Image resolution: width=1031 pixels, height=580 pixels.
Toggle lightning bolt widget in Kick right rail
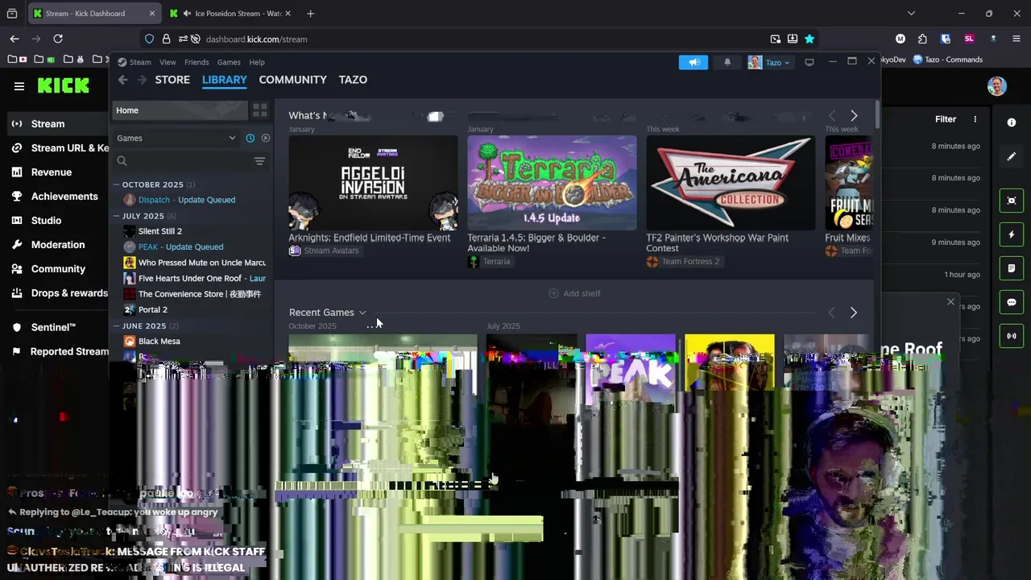coord(1012,234)
